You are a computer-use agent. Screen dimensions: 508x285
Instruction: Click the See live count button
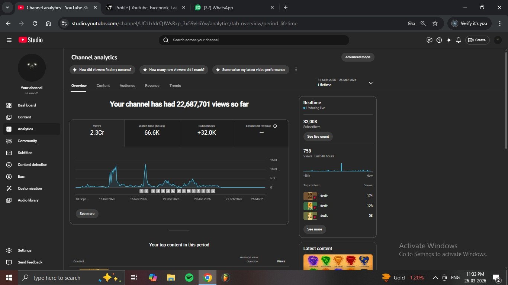[318, 137]
